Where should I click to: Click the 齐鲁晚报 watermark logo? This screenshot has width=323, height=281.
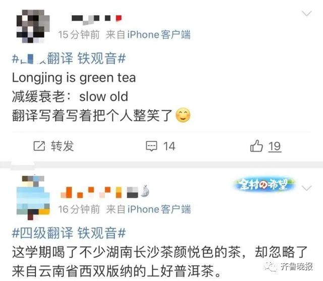tap(289, 267)
